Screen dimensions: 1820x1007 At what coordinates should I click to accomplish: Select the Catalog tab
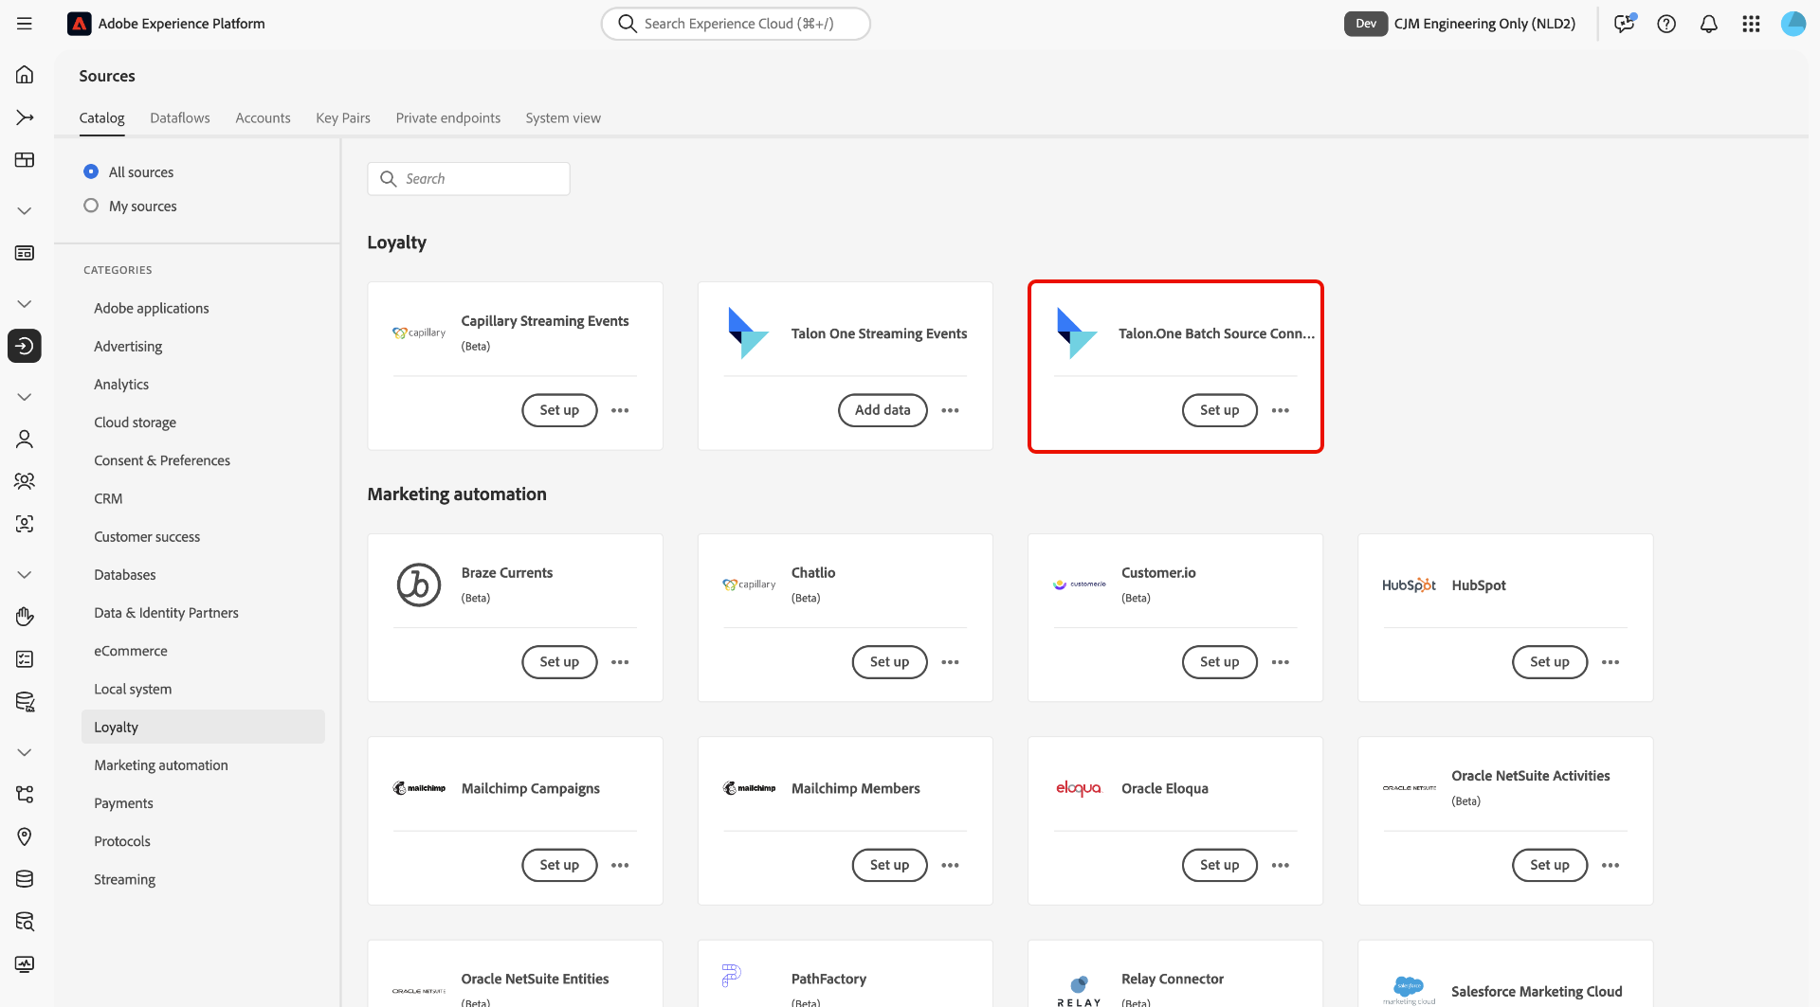[101, 117]
